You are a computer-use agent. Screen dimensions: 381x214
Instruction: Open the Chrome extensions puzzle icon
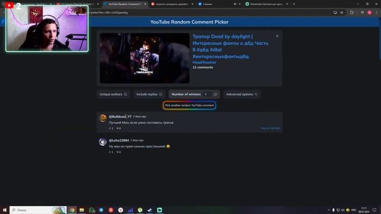pyautogui.click(x=351, y=12)
